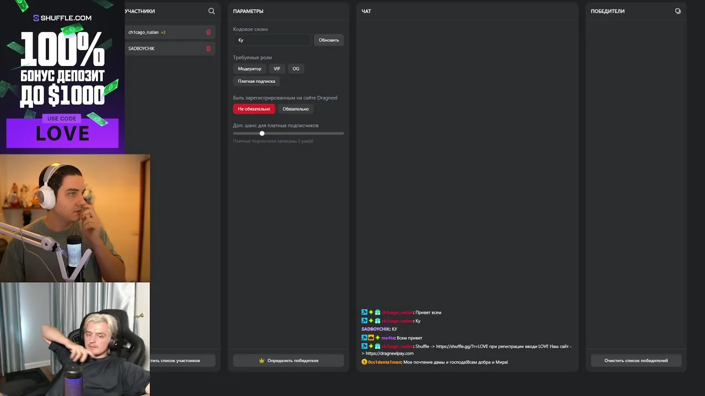Select the Не обязательно registration option
The image size is (705, 396).
coord(254,109)
